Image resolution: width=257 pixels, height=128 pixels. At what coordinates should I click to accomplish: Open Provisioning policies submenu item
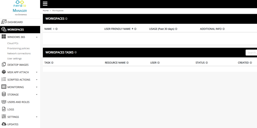point(18,48)
